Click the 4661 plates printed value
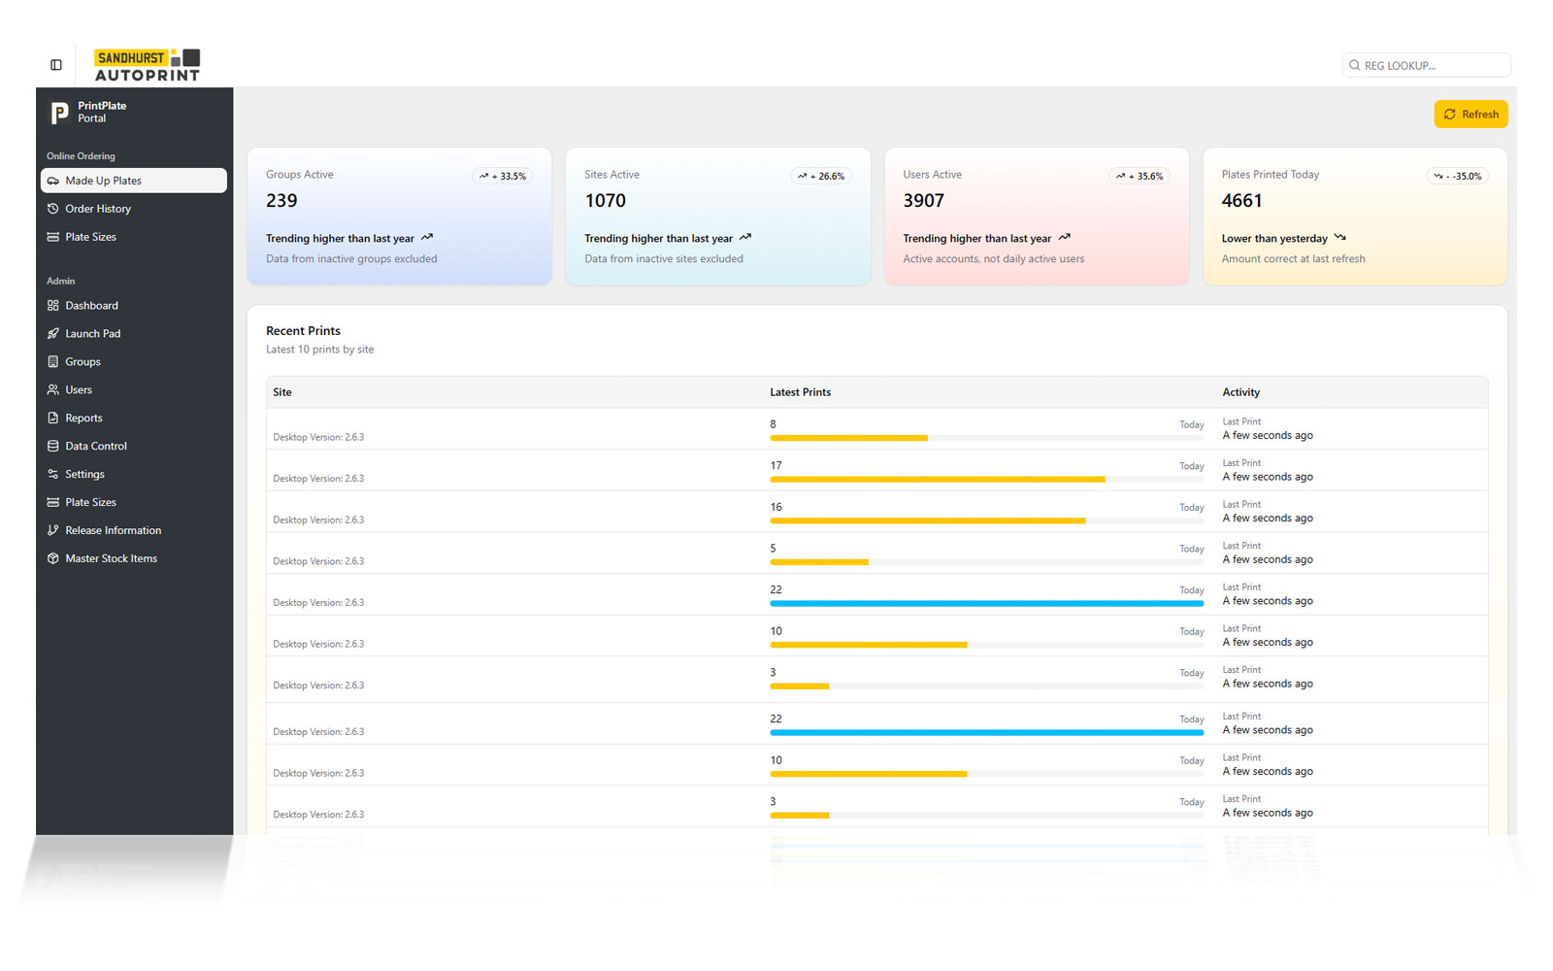The width and height of the screenshot is (1553, 971). click(x=1242, y=201)
